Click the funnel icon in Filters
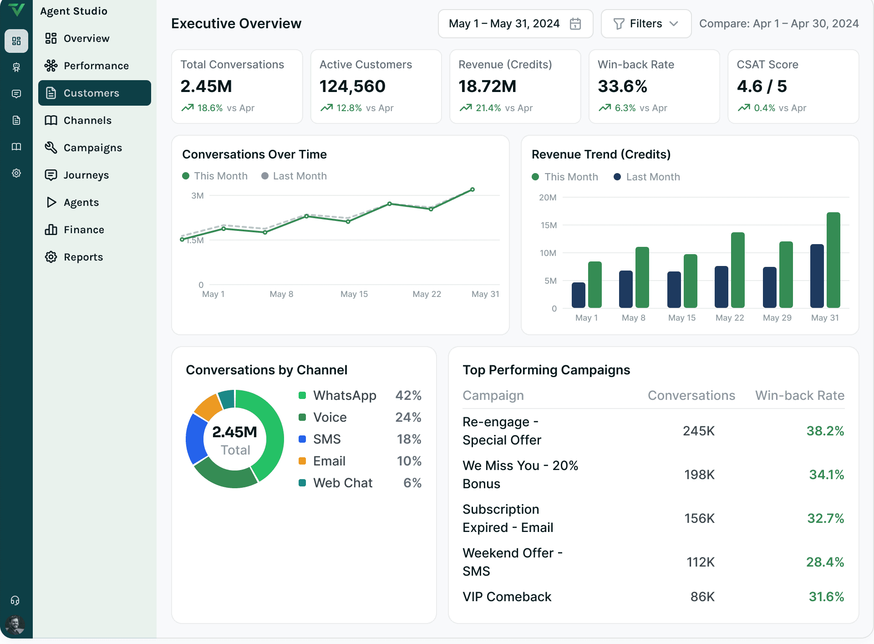Screen dimensions: 874x644 click(619, 24)
